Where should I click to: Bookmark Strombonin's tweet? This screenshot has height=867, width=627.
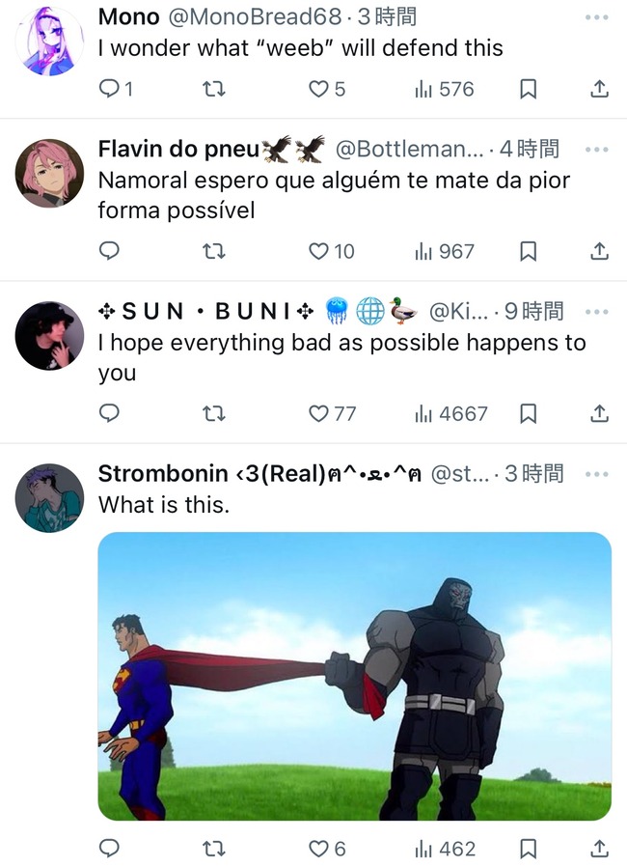coord(528,849)
